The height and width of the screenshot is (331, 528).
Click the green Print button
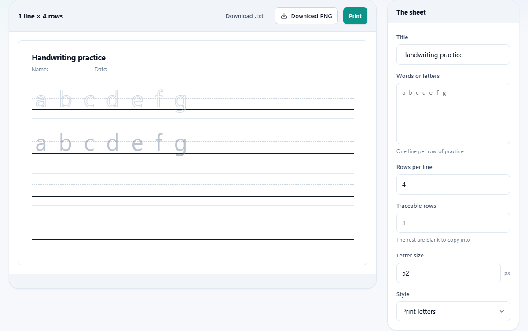coord(355,16)
